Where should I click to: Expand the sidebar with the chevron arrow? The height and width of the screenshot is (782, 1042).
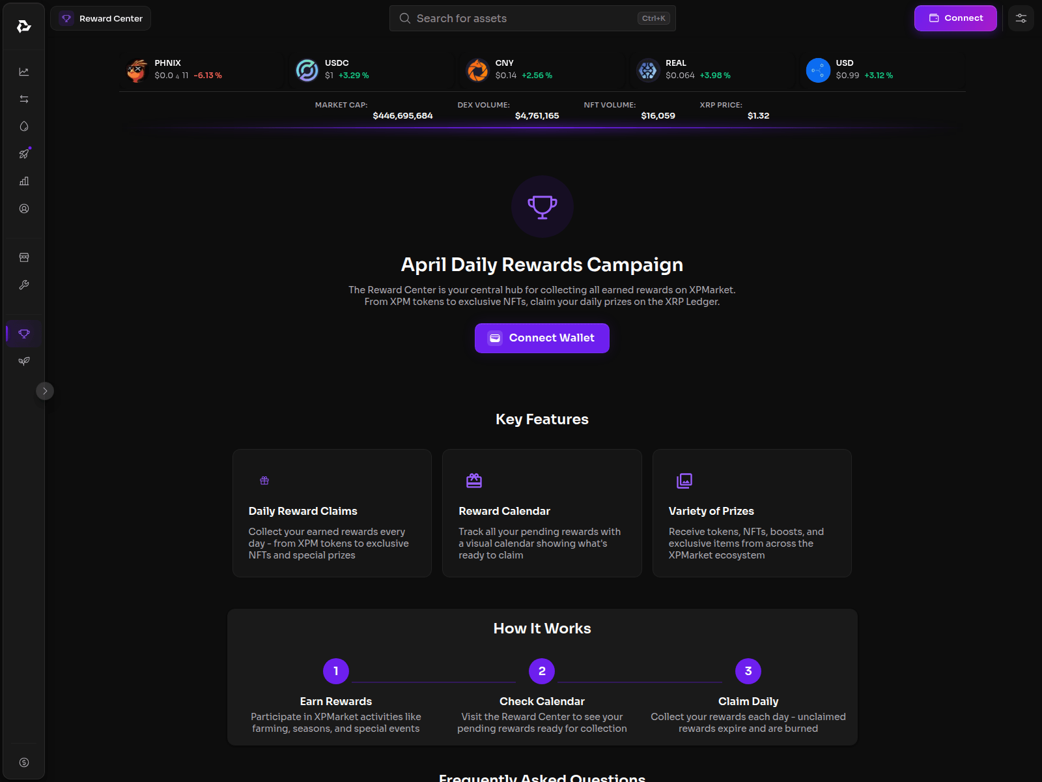45,391
